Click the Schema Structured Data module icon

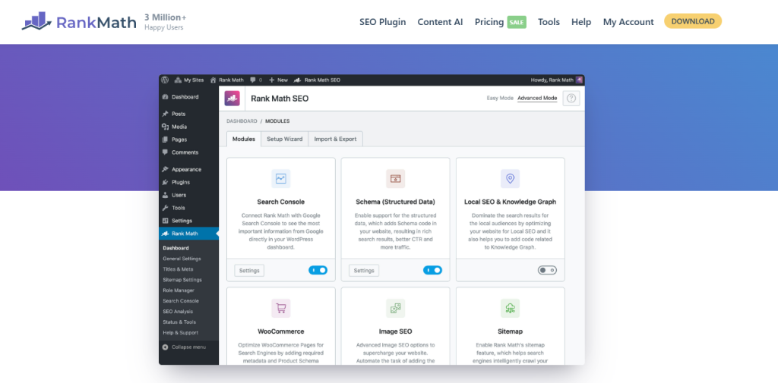395,179
